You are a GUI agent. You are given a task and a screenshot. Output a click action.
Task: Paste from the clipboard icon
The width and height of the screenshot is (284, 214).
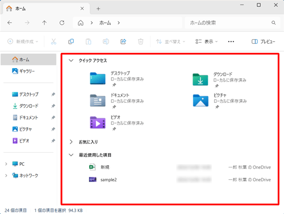click(89, 41)
